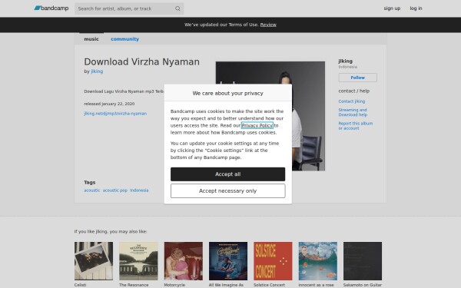The image size is (461, 288).
Task: Click the Celisti album title text
Action: coord(80,285)
